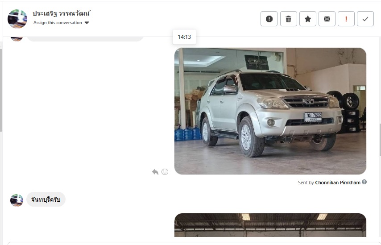381x245 pixels.
Task: Flag conversation as priority with red exclamation
Action: (346, 19)
